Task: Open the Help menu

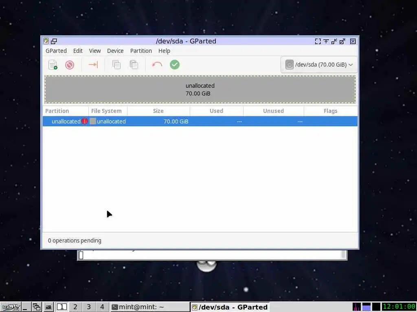Action: (x=164, y=51)
